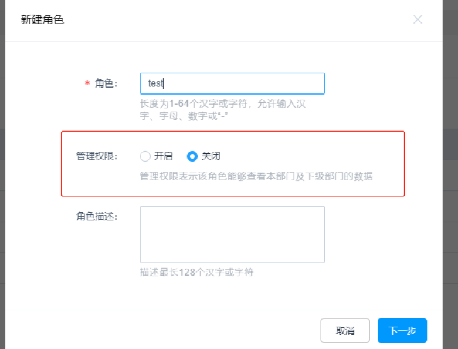
Task: Click the 128-character description limit hint
Action: coord(196,272)
